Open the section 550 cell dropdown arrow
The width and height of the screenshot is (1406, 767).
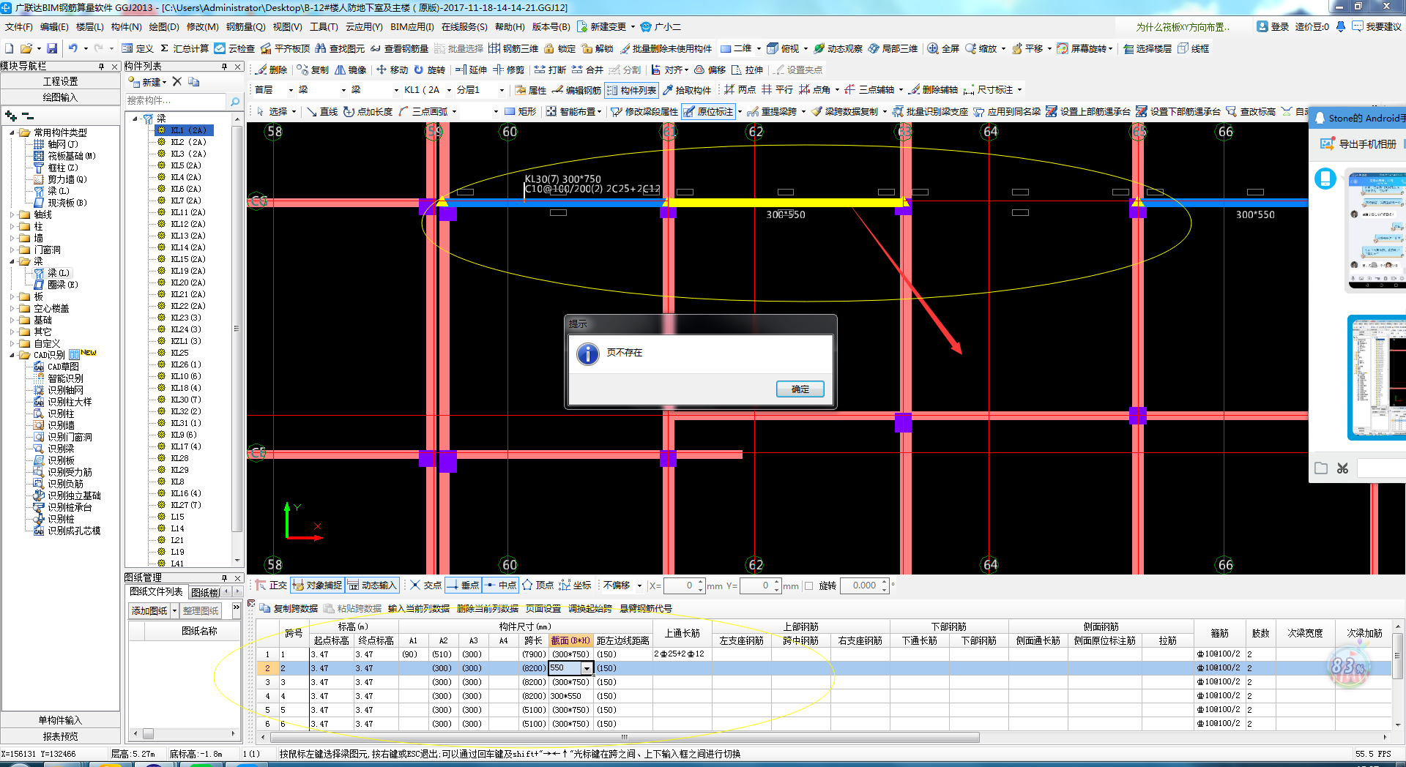587,668
